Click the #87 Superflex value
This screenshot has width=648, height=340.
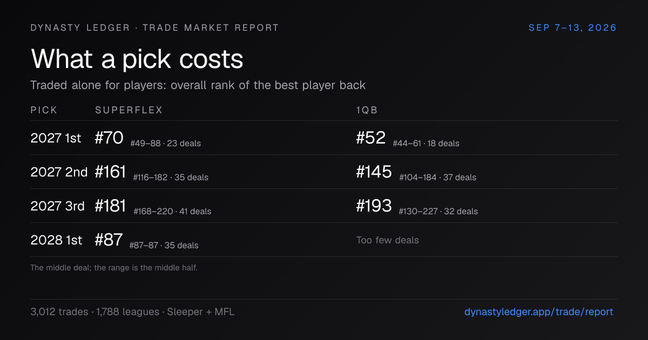coord(109,240)
